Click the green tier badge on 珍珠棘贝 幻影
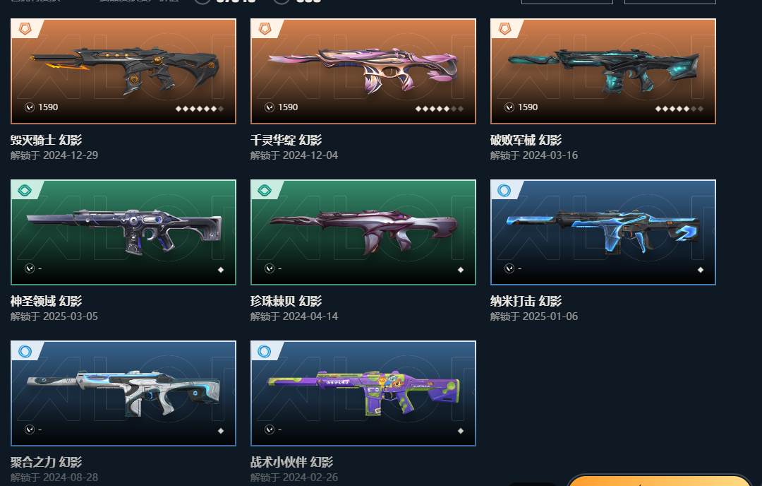 click(x=265, y=190)
